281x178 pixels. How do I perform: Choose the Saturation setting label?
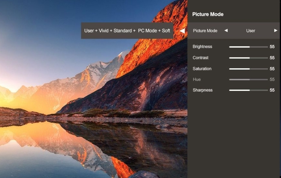pyautogui.click(x=202, y=69)
